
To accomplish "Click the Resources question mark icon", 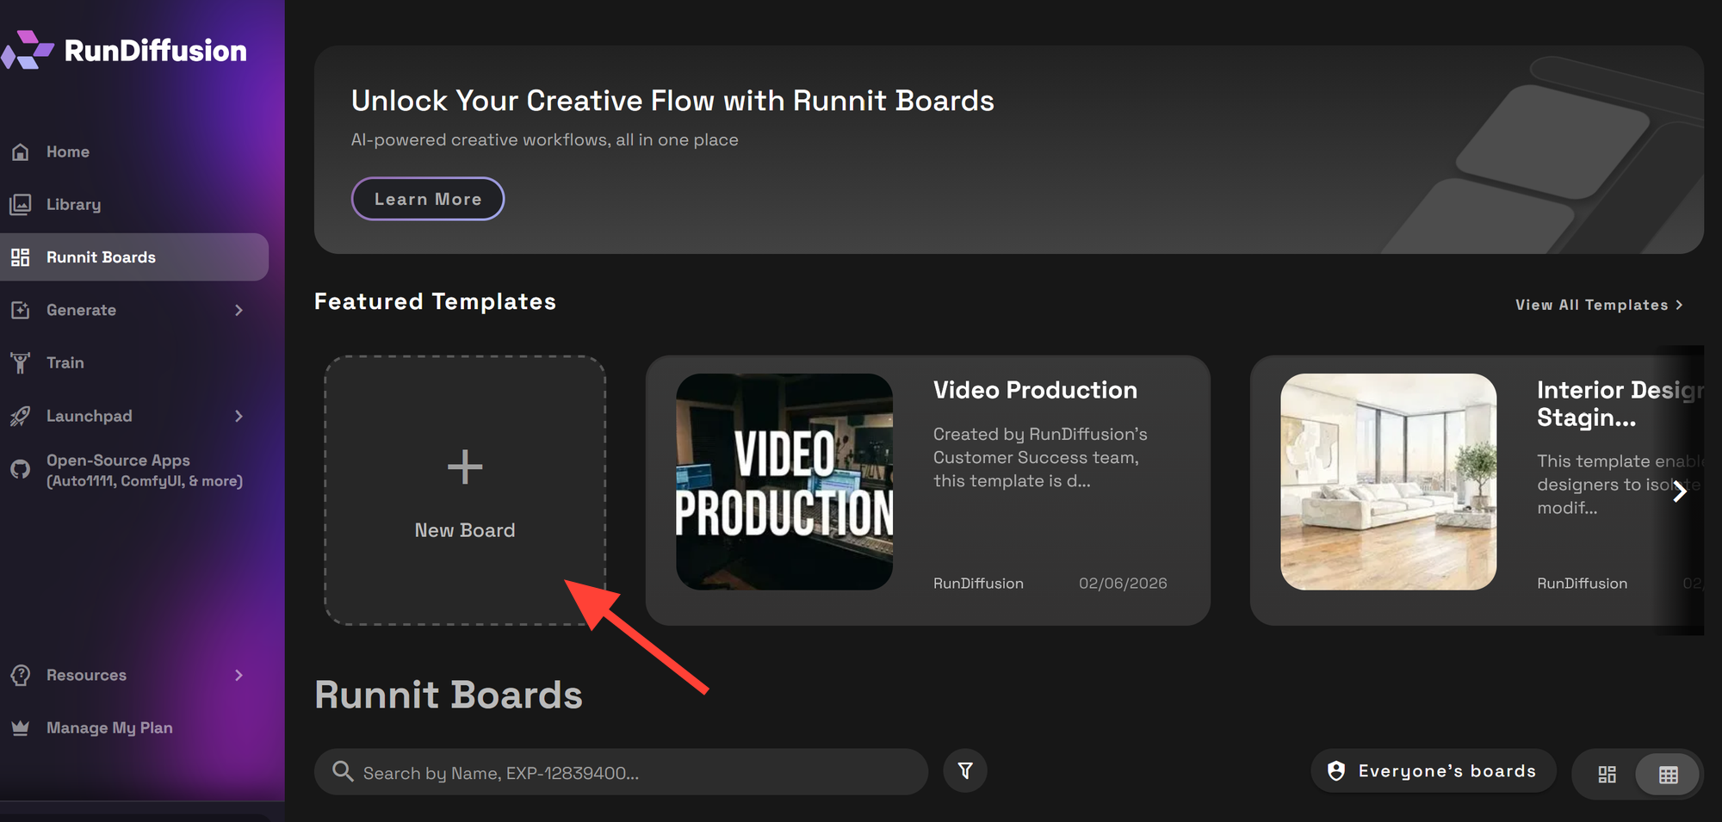I will point(21,676).
